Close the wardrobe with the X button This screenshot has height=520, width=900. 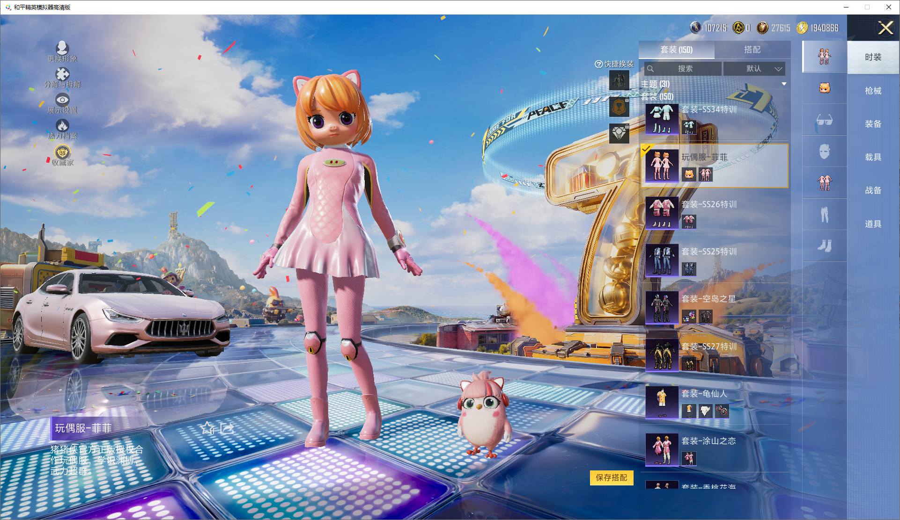point(885,28)
